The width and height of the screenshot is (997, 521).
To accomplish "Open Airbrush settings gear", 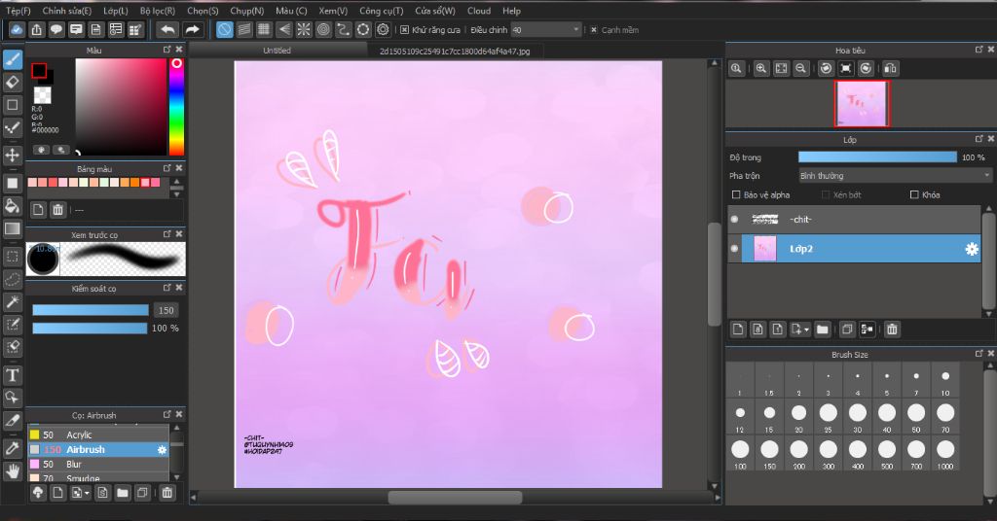I will [x=163, y=449].
